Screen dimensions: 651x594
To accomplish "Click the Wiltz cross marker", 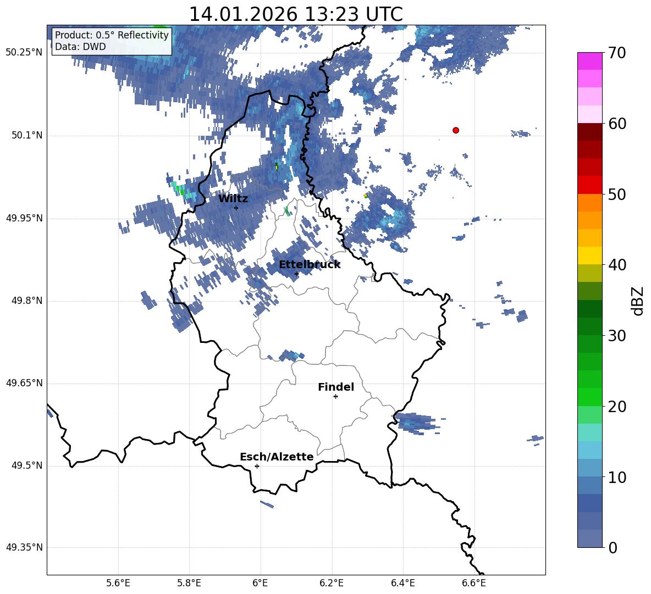I will click(236, 208).
